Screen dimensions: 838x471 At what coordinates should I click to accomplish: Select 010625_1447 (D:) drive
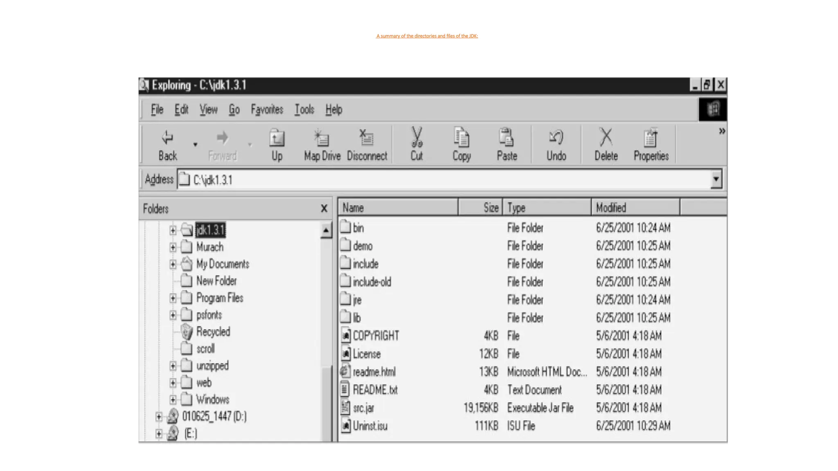[214, 416]
